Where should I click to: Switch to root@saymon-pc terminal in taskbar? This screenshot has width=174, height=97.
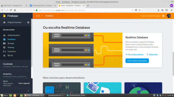click(x=55, y=95)
